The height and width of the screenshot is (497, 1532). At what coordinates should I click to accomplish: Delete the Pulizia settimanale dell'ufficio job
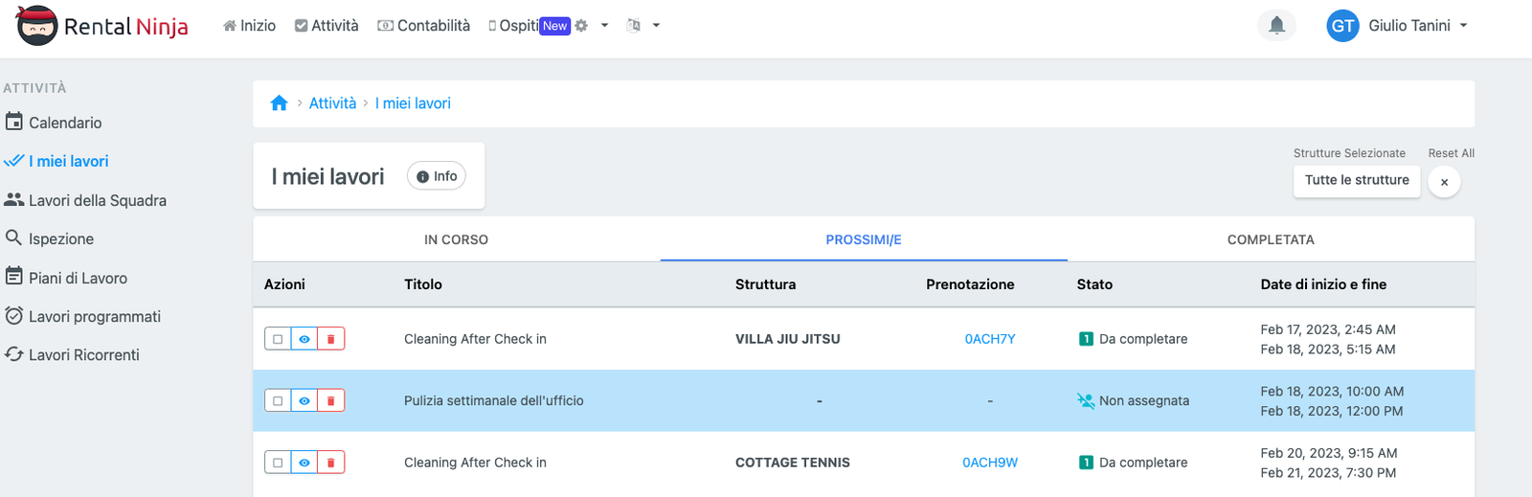[x=331, y=401]
